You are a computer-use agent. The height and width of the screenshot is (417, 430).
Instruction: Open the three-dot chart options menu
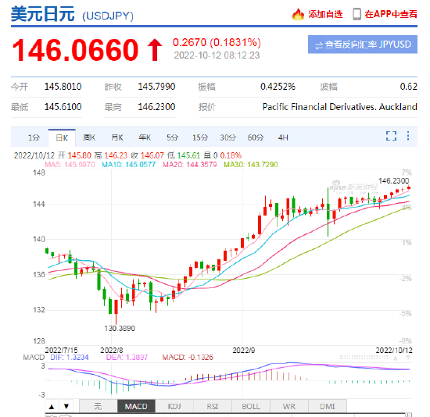coord(408,136)
